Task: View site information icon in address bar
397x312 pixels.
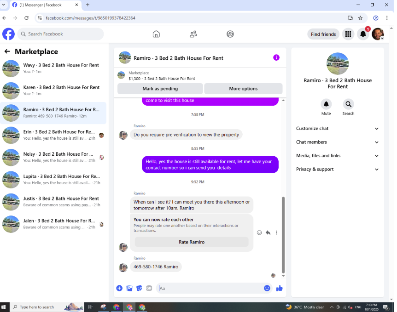Action: (40, 18)
